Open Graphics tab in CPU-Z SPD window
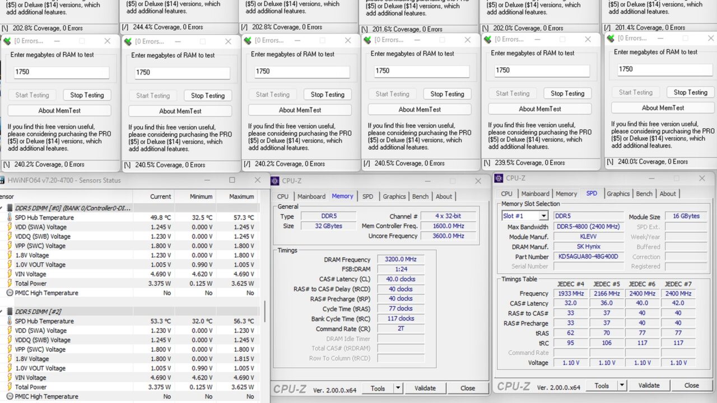 coord(618,194)
